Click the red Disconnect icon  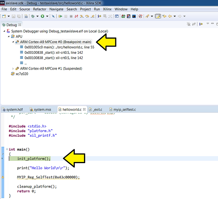(76, 16)
